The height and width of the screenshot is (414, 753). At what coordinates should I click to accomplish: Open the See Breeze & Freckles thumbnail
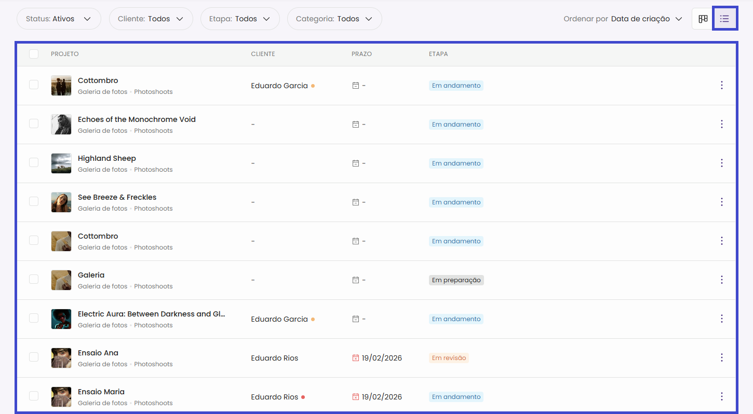(61, 202)
